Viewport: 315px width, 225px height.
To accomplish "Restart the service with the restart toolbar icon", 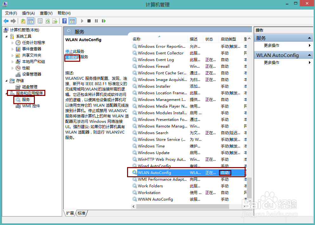I will (104, 21).
